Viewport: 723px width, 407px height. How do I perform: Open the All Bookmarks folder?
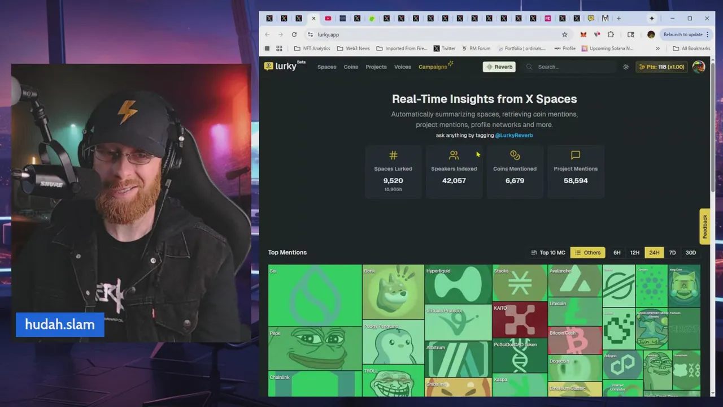pyautogui.click(x=691, y=49)
